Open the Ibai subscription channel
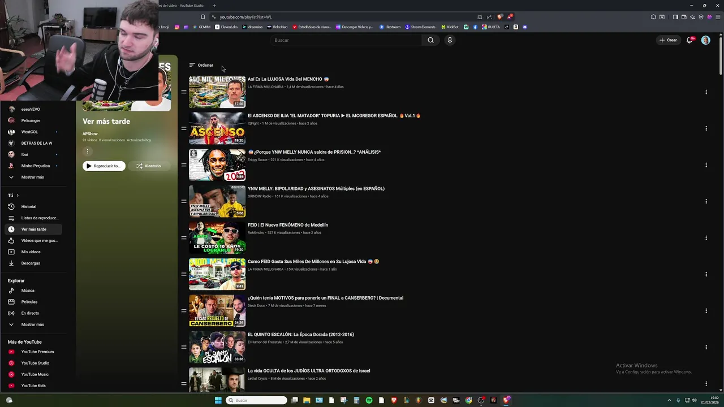 tap(34, 154)
